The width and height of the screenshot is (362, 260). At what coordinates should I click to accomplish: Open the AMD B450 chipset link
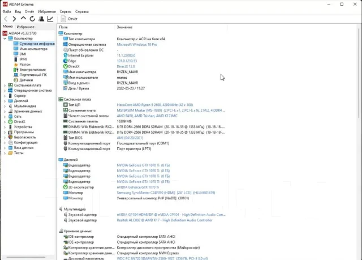[147, 116]
